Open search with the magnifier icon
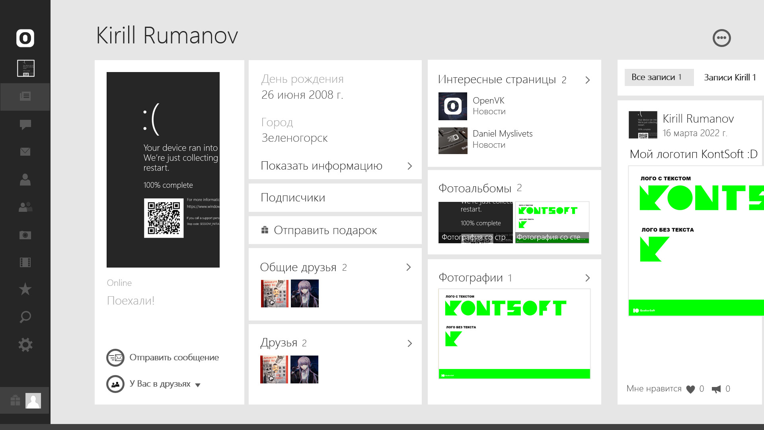This screenshot has height=430, width=764. 25,317
